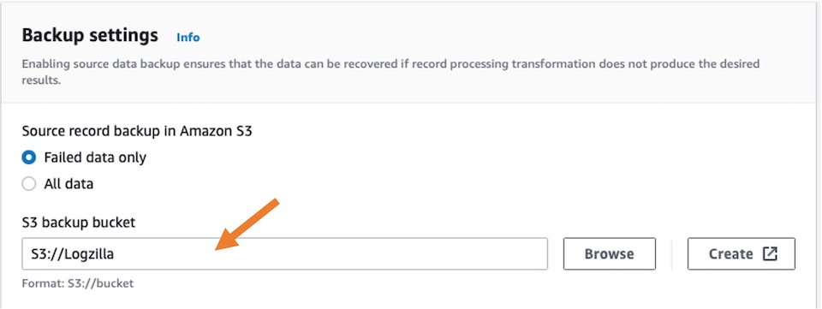822x309 pixels.
Task: Click the Backup settings heading
Action: tap(90, 36)
